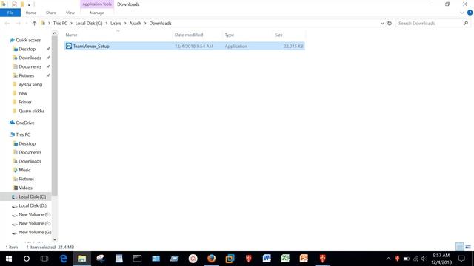Screen dimensions: 474x266
Task: Expand the chevron after This PC in breadcrumb
Action: pos(71,23)
